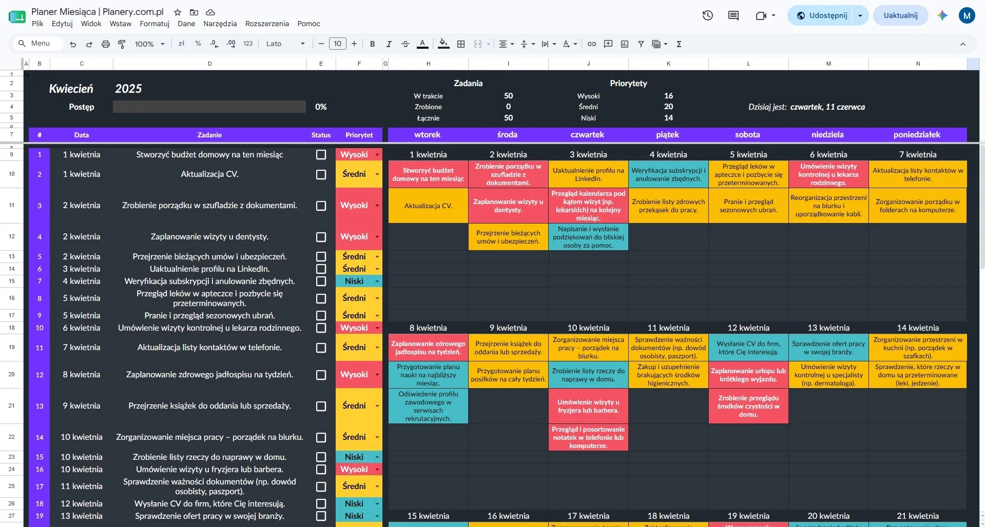Open Niski priority dropdown for Weryfikacja subskrypcji

pos(377,281)
